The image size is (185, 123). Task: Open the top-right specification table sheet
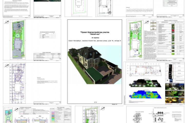click(170, 8)
